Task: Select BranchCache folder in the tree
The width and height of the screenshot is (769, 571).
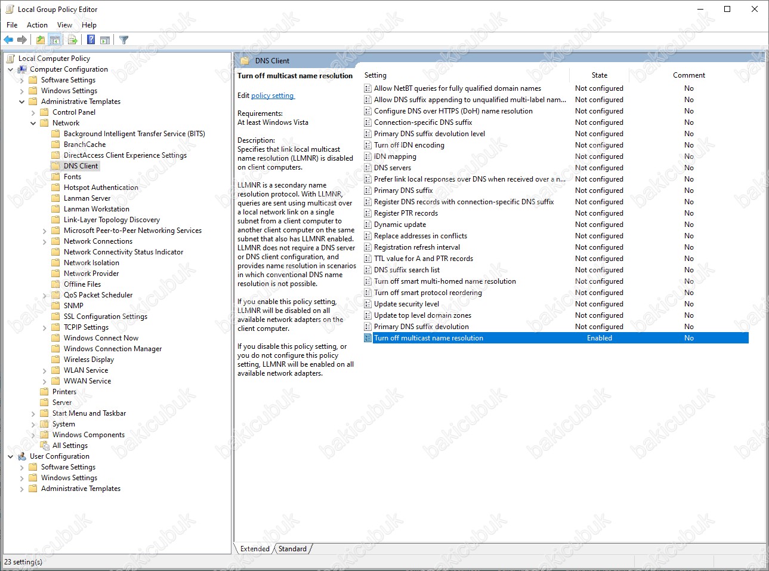Action: click(x=85, y=145)
